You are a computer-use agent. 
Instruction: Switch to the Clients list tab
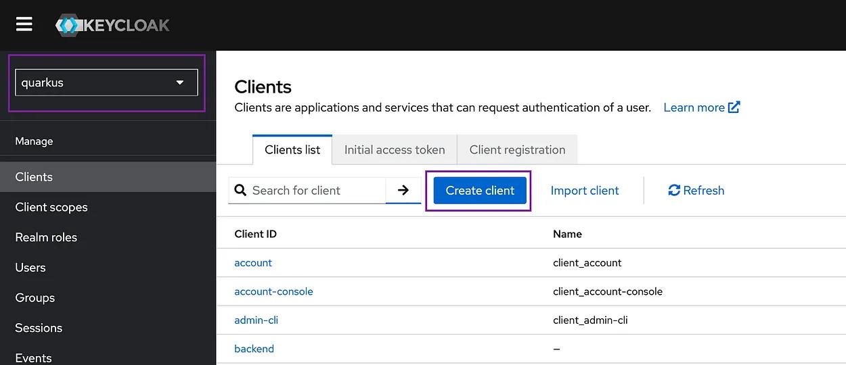(x=292, y=150)
